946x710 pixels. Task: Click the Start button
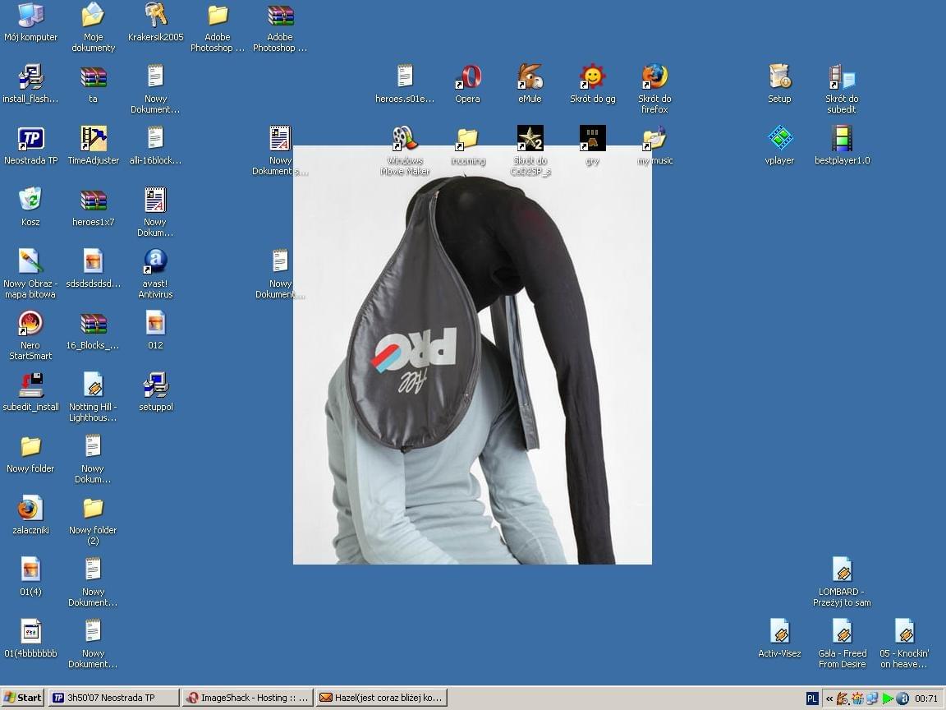pyautogui.click(x=23, y=698)
